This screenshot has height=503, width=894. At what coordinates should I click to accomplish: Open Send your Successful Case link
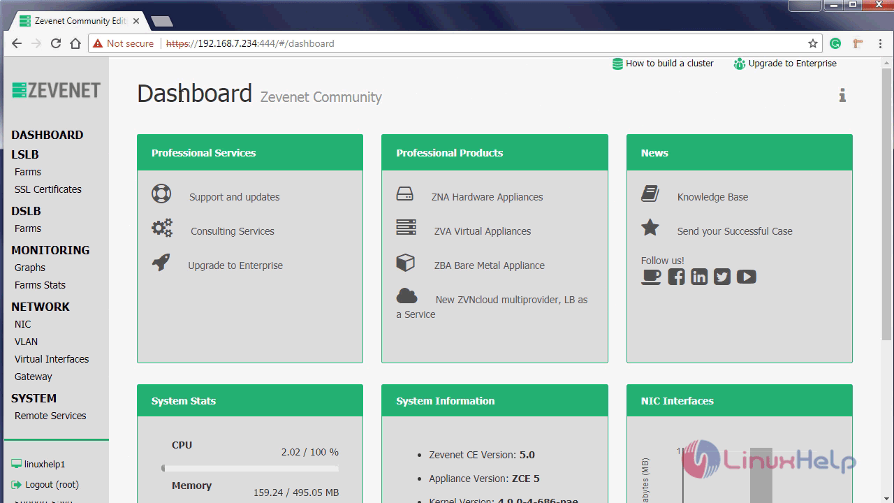tap(735, 231)
